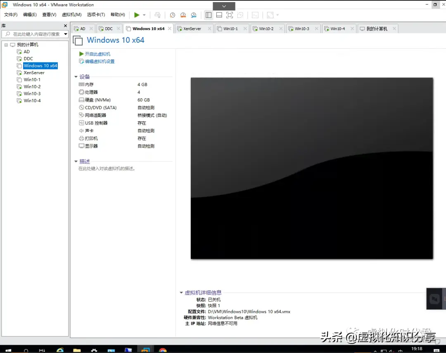Take a snapshot using the snapshot toolbar icon

click(x=172, y=15)
